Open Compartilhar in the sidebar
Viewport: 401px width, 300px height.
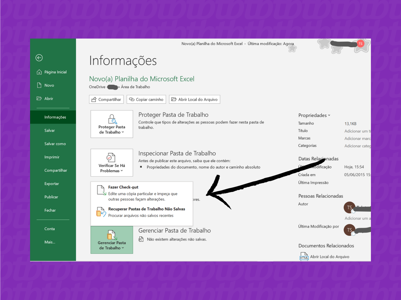click(x=53, y=171)
